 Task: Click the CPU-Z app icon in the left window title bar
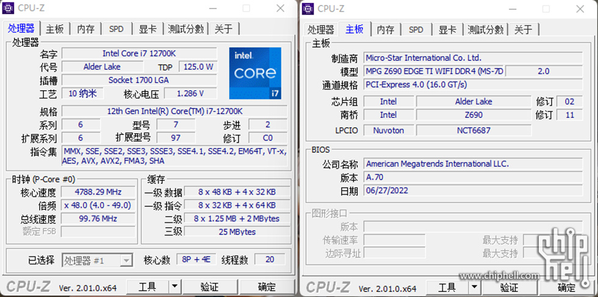(x=9, y=8)
